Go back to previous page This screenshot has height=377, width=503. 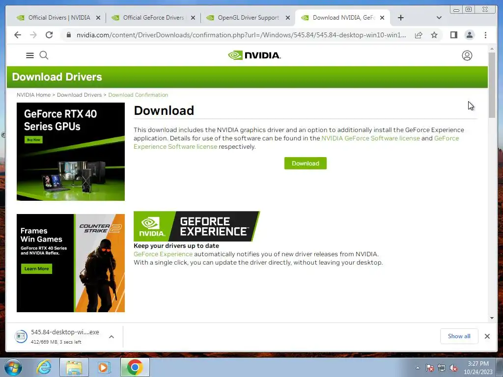tap(18, 35)
